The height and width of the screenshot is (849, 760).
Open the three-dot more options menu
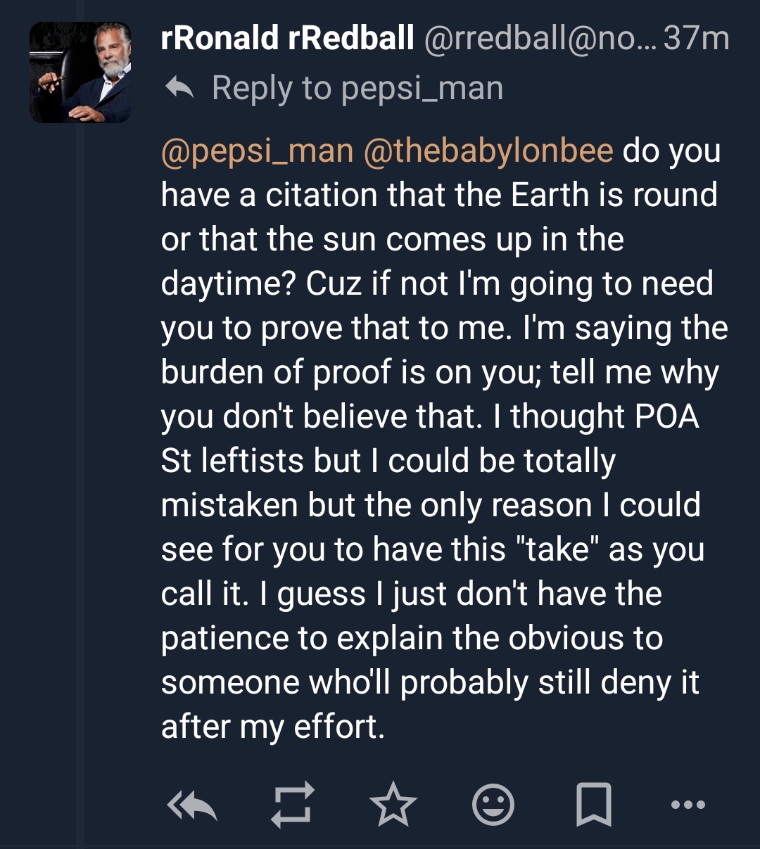pos(688,805)
